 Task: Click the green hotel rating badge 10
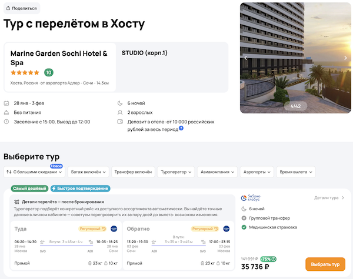(x=49, y=73)
